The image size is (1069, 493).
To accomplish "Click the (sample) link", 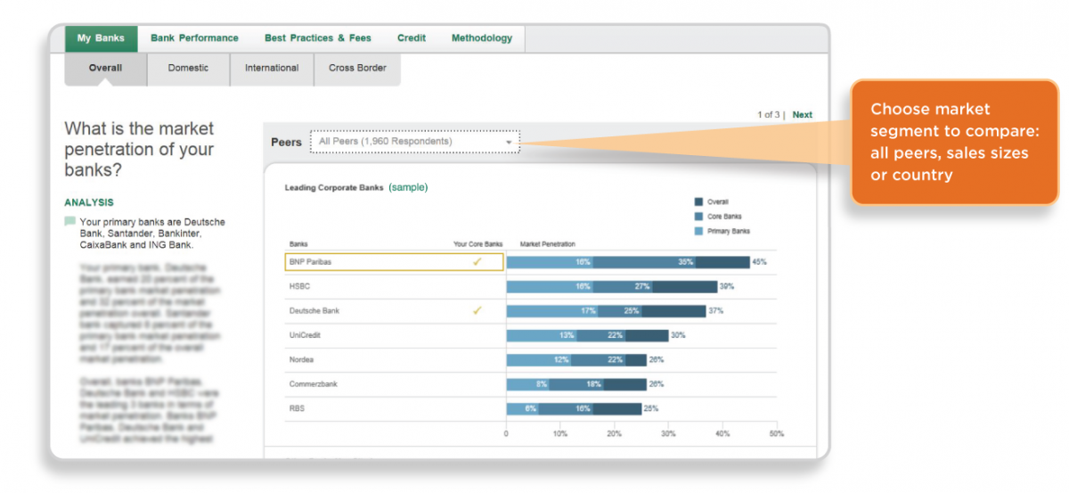I will 408,187.
